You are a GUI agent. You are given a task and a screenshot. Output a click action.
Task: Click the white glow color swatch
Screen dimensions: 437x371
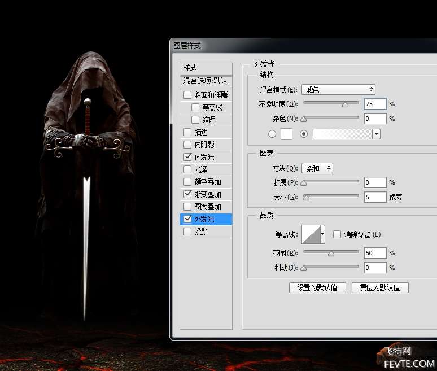click(x=286, y=134)
